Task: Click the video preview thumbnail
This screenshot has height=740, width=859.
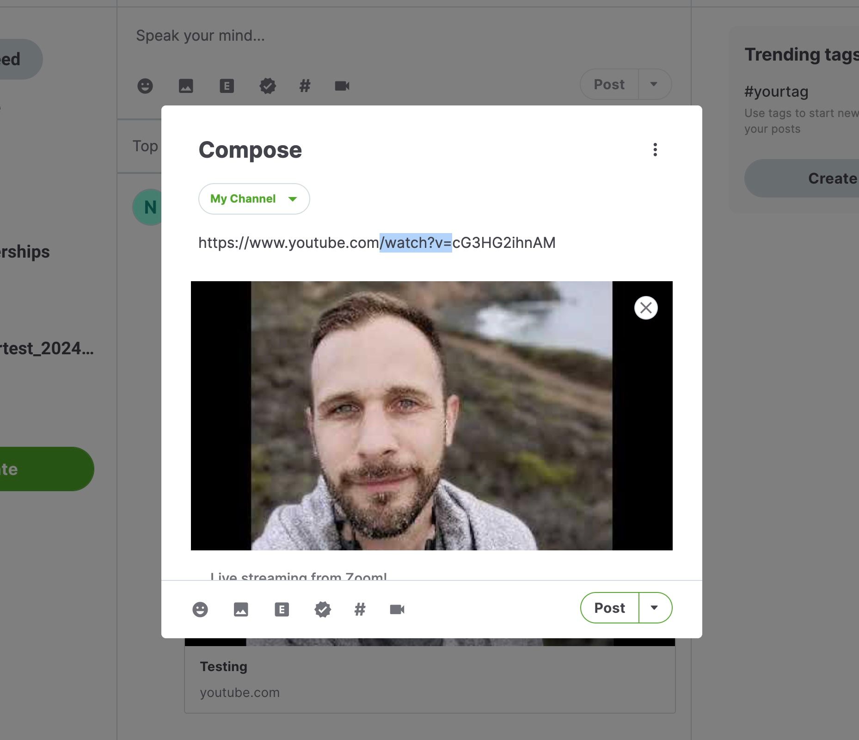Action: pyautogui.click(x=431, y=415)
